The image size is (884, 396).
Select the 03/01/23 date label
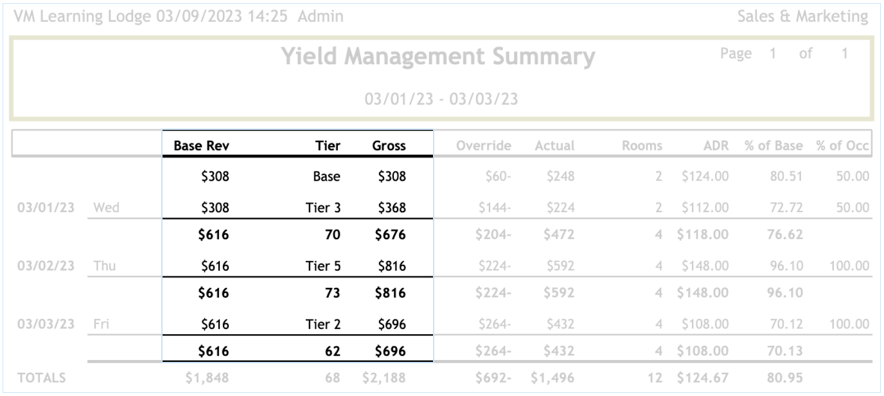point(46,208)
